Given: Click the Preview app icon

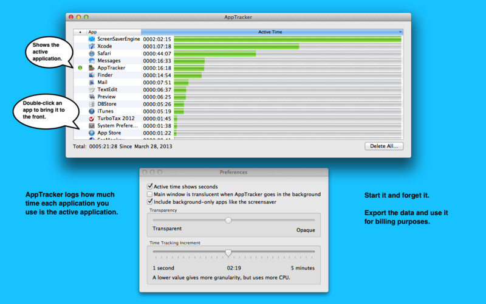Looking at the screenshot, I should [92, 97].
